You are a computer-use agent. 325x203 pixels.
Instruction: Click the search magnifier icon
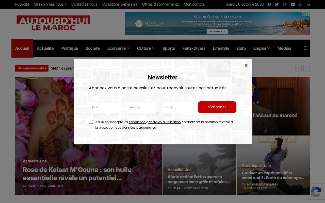[306, 48]
